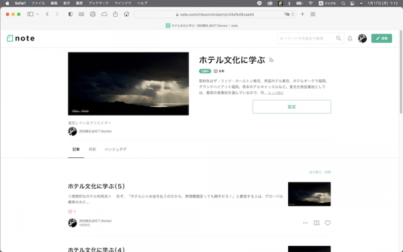Viewport: 403px width, 252px height.
Task: Open more options dots for article (5)
Action: pyautogui.click(x=305, y=223)
